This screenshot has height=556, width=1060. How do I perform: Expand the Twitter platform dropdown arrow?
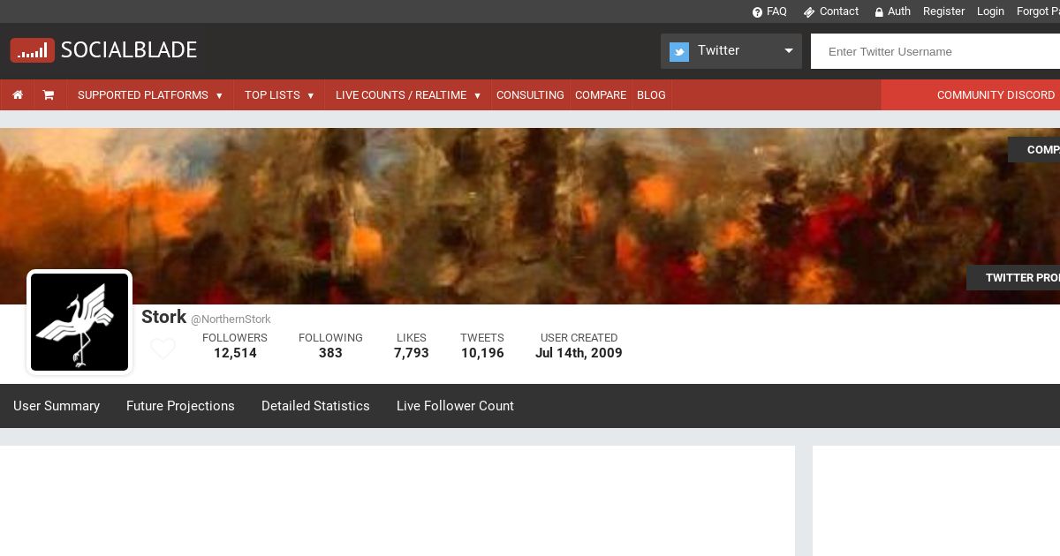pos(789,51)
